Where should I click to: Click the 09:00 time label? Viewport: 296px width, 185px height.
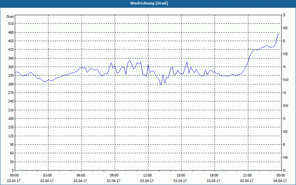(x=114, y=175)
